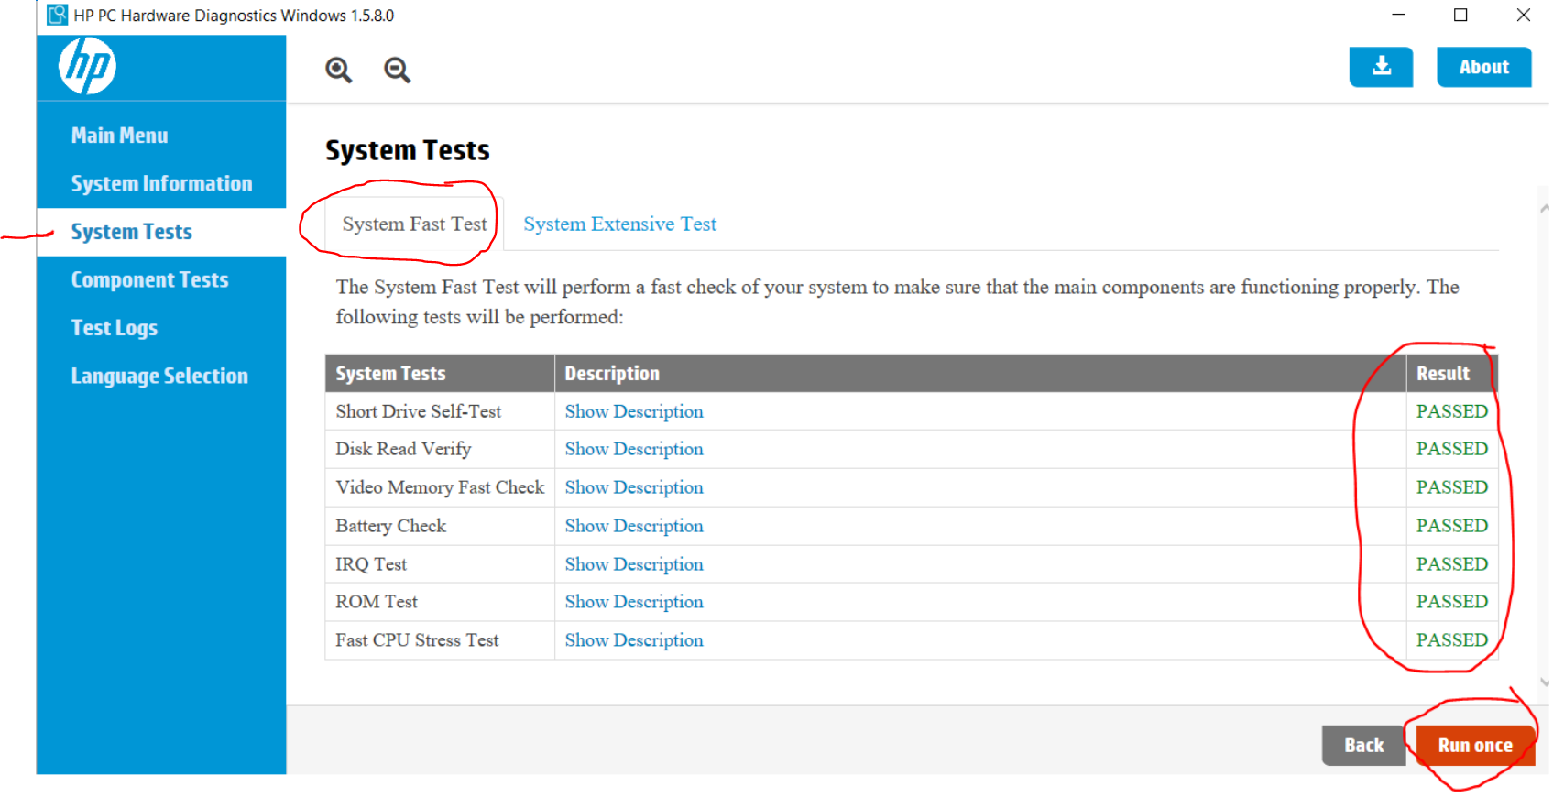Close the HP Diagnostics window

1523,15
